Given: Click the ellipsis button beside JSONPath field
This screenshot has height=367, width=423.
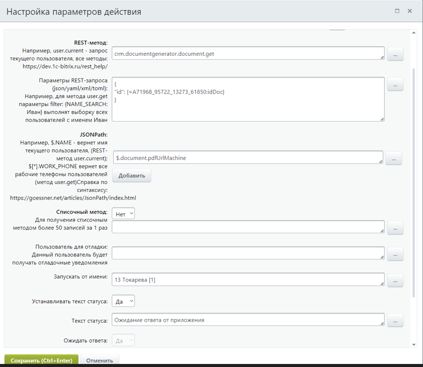Looking at the screenshot, I should click(x=393, y=158).
